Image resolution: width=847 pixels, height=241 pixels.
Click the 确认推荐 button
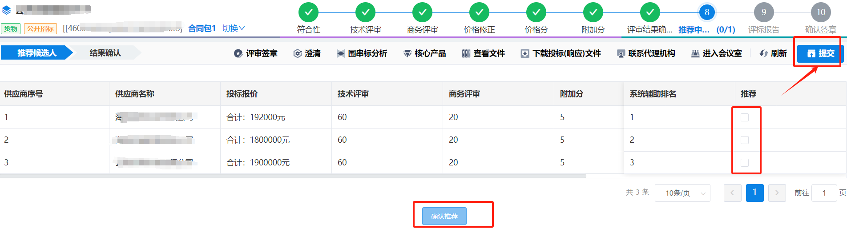(444, 216)
